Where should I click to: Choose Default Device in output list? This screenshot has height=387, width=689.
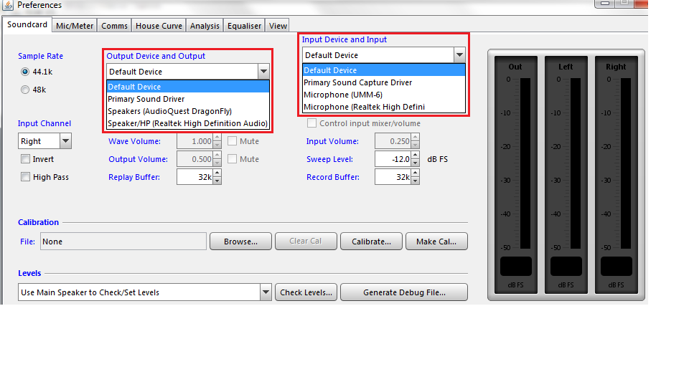(x=188, y=87)
